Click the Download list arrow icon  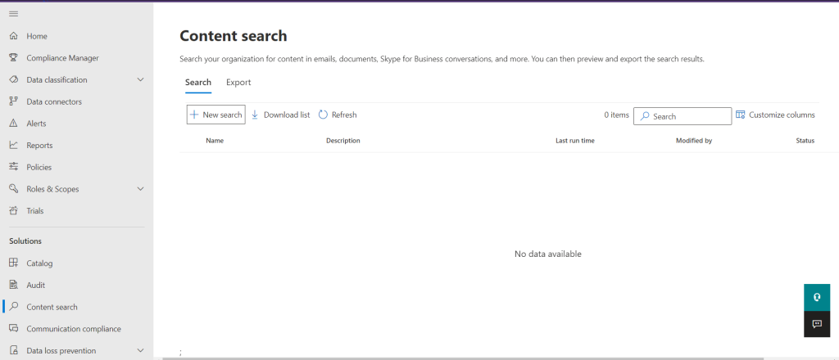point(255,115)
